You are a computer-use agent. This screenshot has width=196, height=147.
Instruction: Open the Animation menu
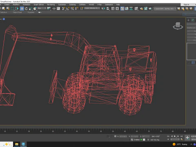tap(27, 4)
